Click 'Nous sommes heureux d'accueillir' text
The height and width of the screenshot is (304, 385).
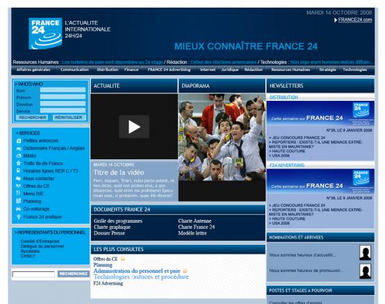click(303, 255)
